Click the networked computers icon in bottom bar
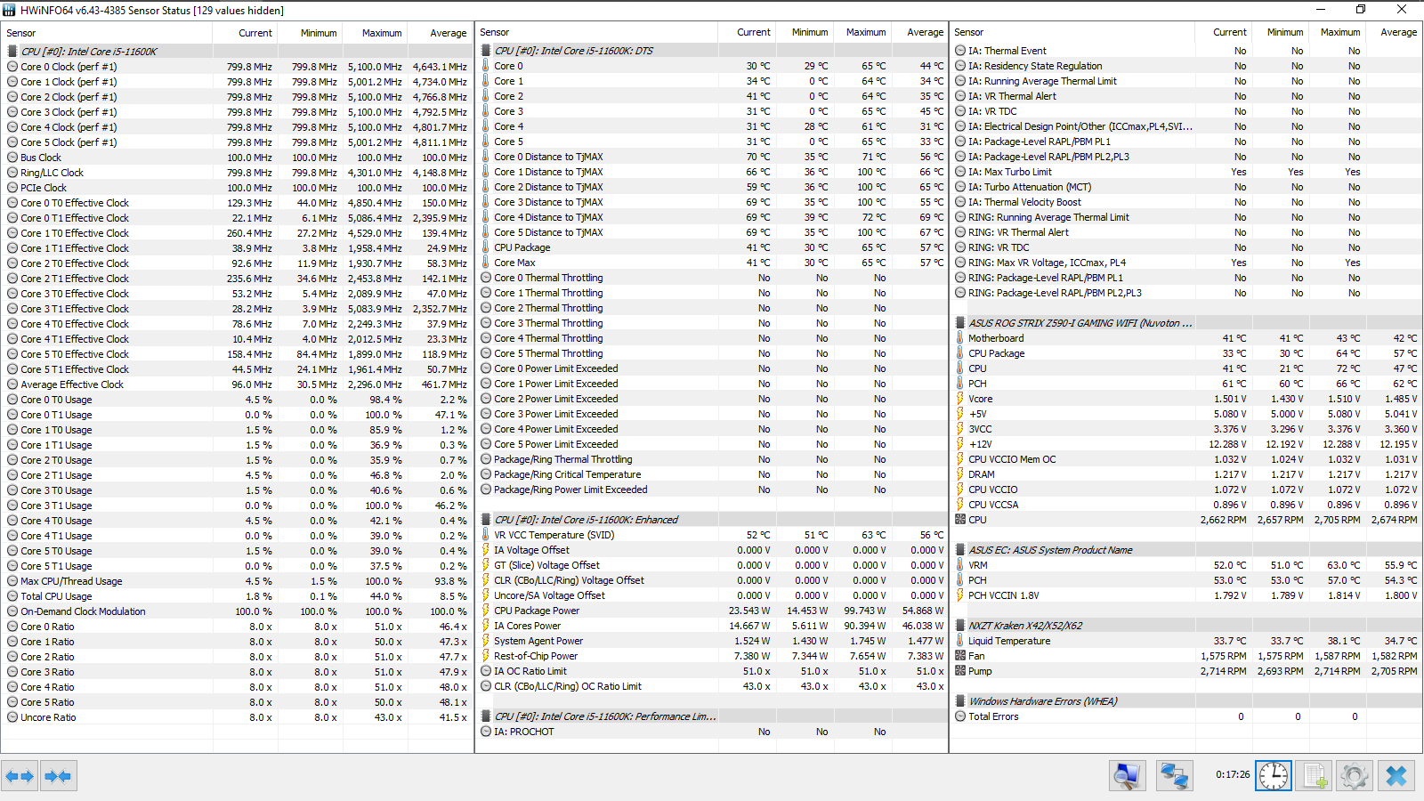Image resolution: width=1424 pixels, height=801 pixels. (1174, 776)
